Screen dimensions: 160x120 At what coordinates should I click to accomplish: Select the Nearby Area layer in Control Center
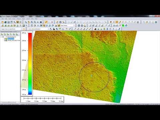pyautogui.click(x=14, y=41)
